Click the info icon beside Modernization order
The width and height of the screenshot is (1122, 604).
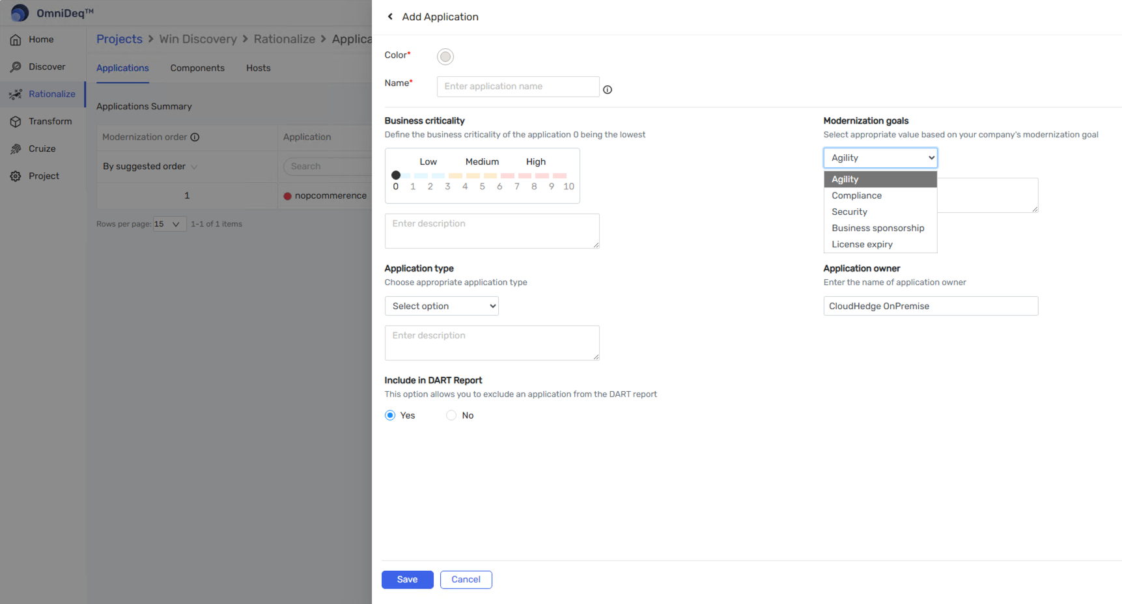pos(195,137)
